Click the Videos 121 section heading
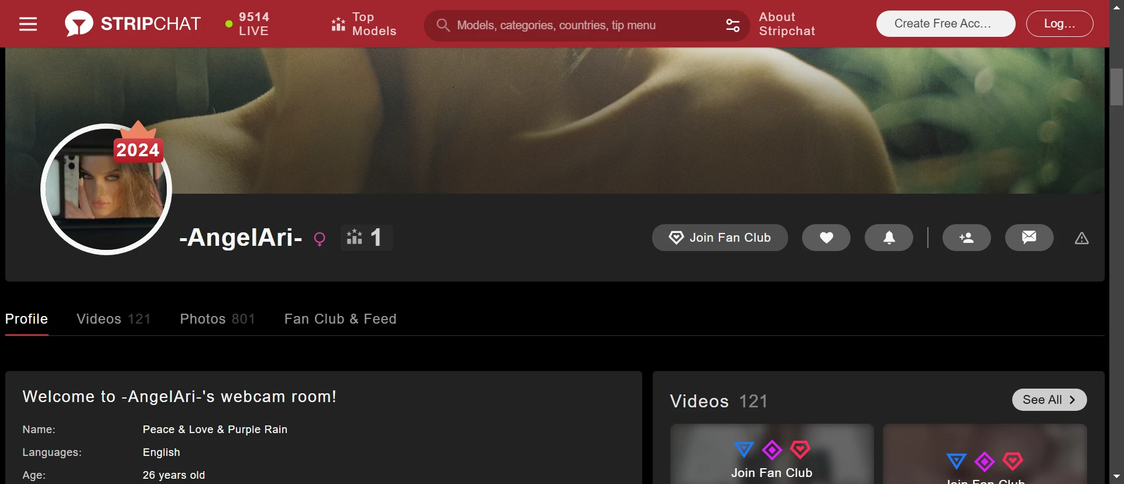This screenshot has width=1124, height=484. tap(718, 401)
